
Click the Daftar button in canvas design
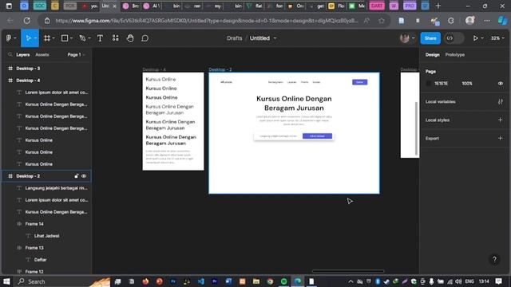pyautogui.click(x=360, y=82)
